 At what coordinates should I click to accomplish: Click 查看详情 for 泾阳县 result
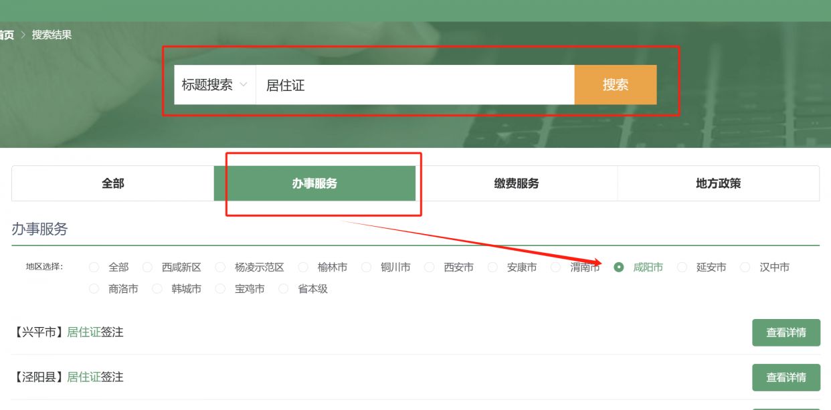(x=786, y=377)
